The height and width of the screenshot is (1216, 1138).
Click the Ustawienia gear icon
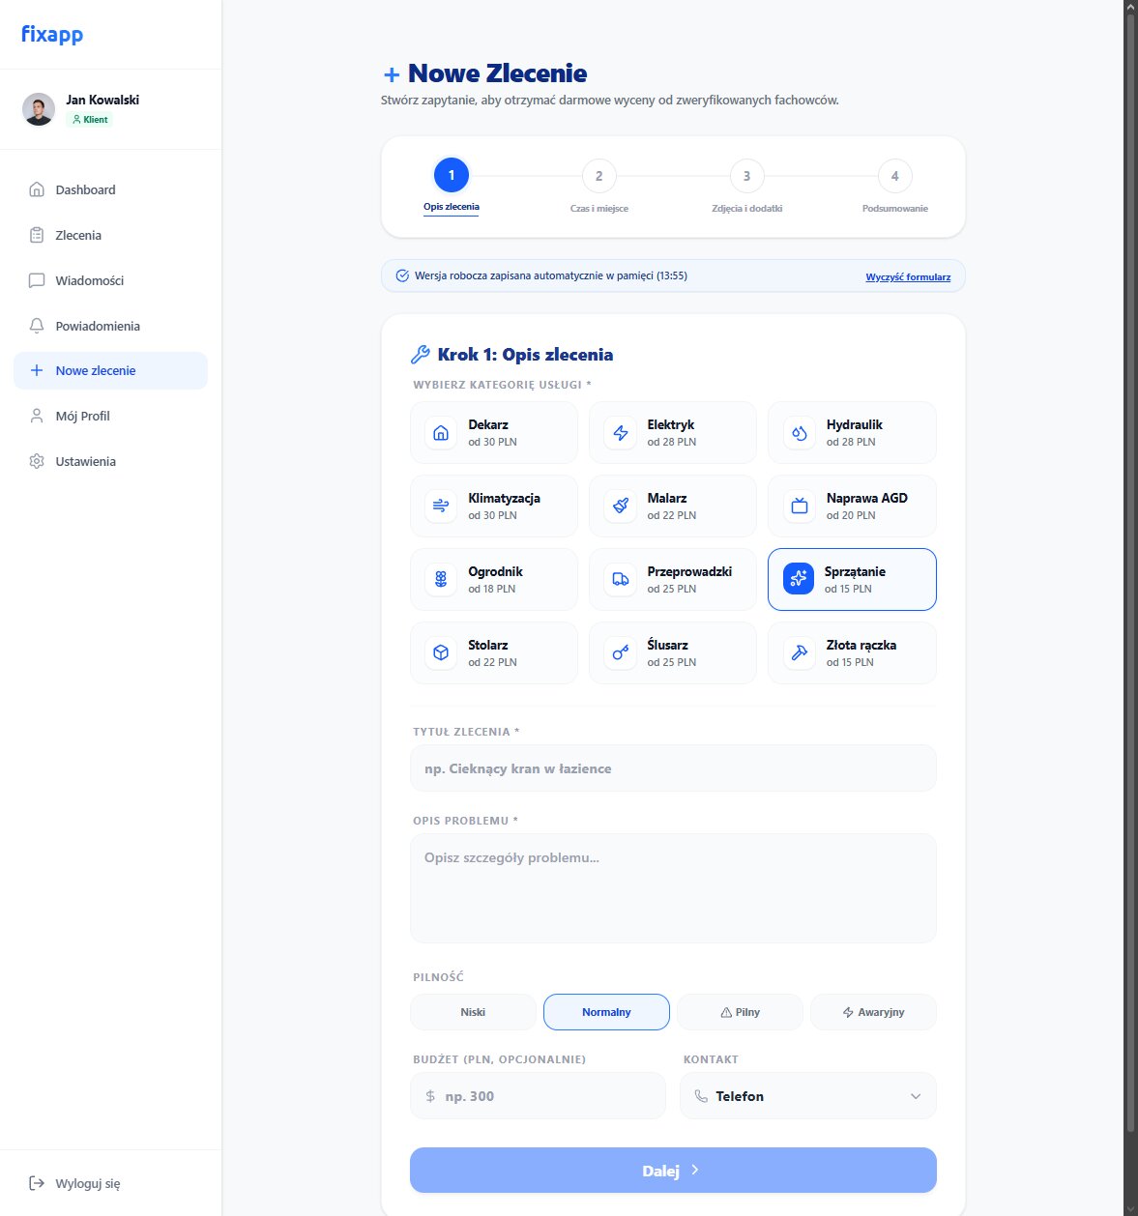point(37,461)
